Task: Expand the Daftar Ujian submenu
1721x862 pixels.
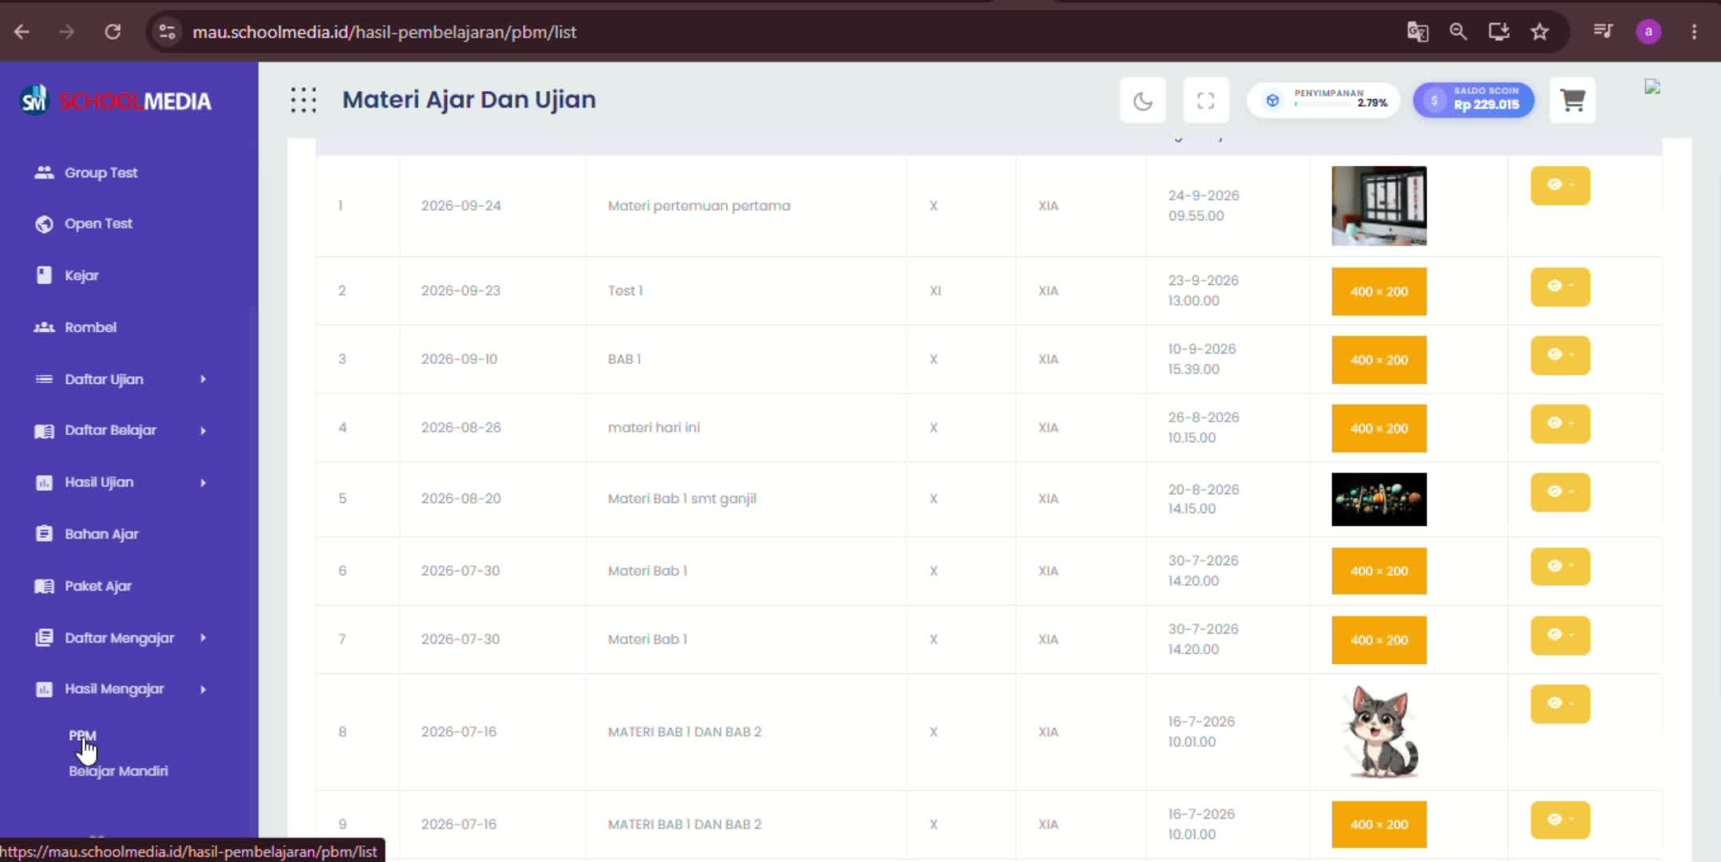Action: (x=120, y=379)
